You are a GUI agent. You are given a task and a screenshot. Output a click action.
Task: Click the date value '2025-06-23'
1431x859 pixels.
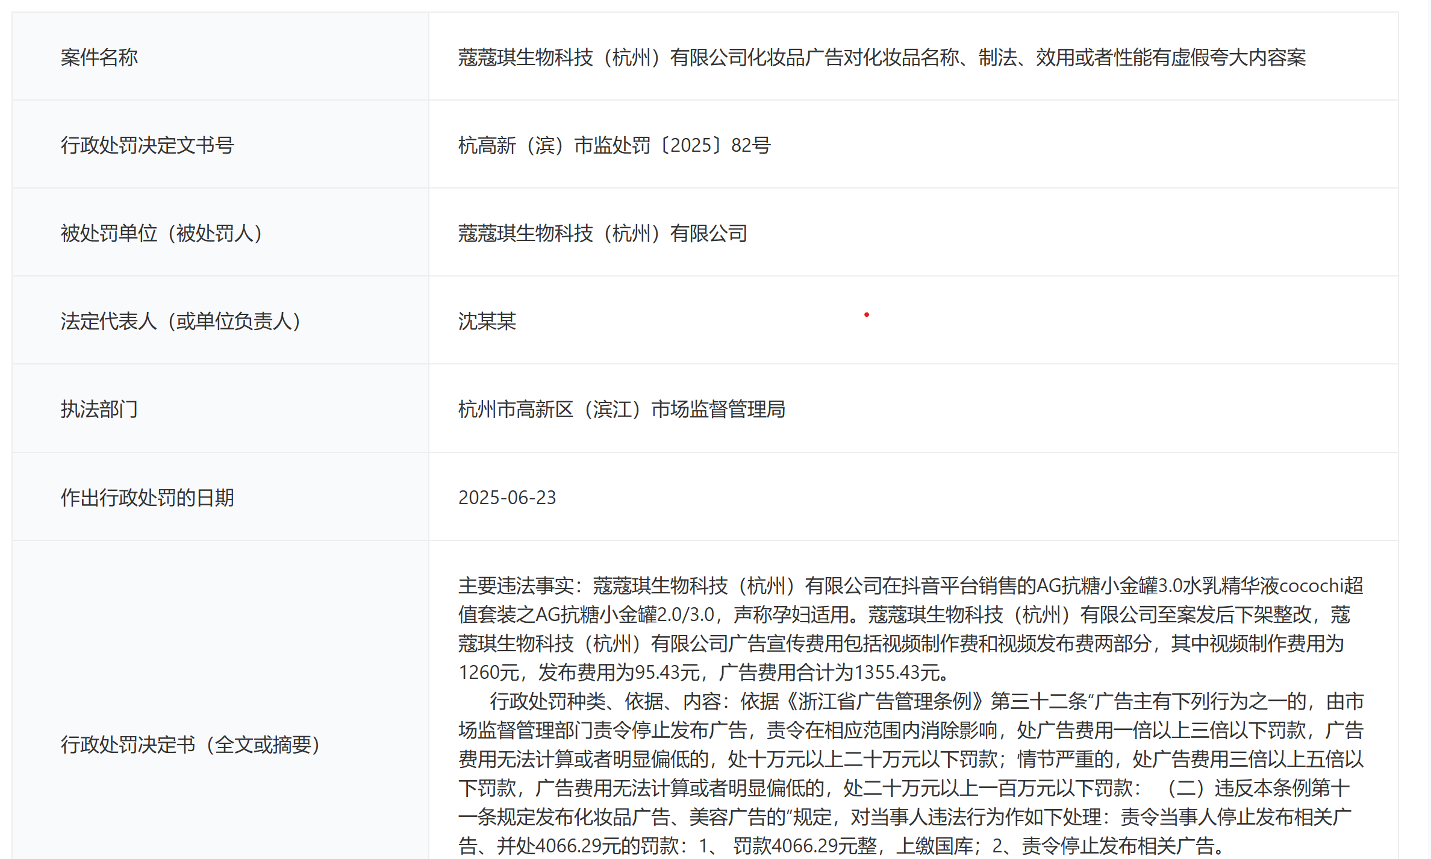click(x=507, y=498)
